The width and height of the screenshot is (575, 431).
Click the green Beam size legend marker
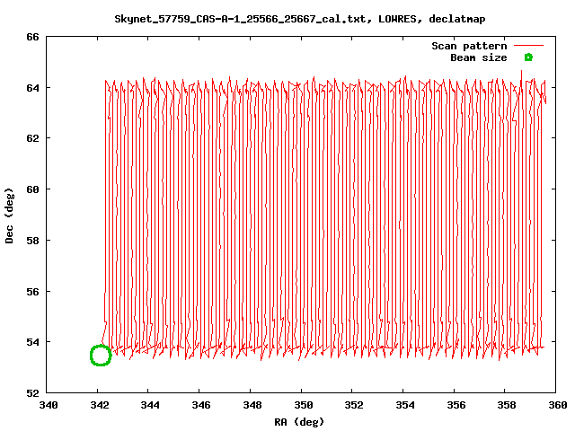point(528,57)
